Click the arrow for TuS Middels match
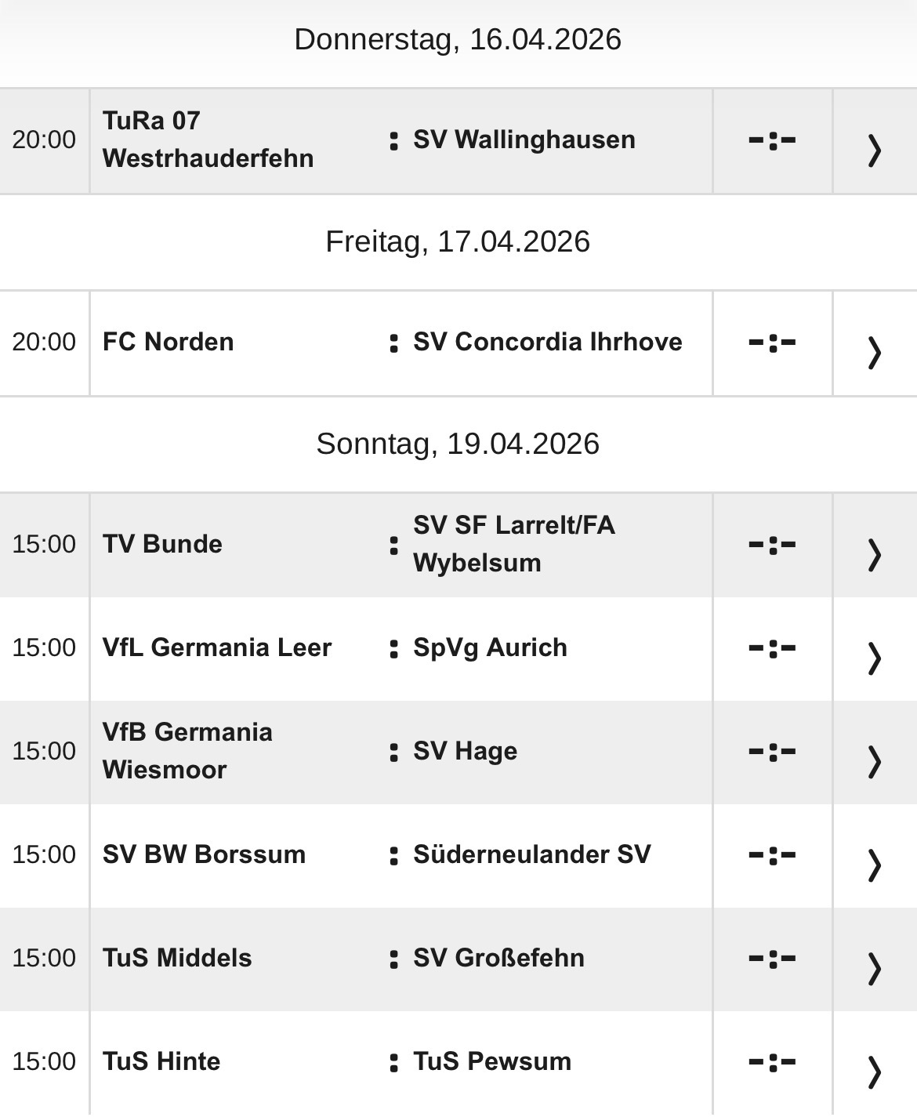Viewport: 917px width, 1117px height. (x=874, y=967)
